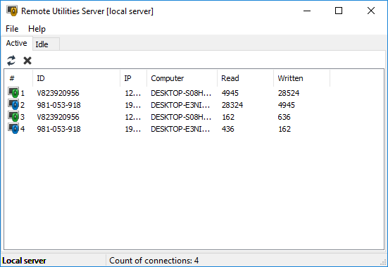
Task: Click the Written value 28524
Action: 289,93
